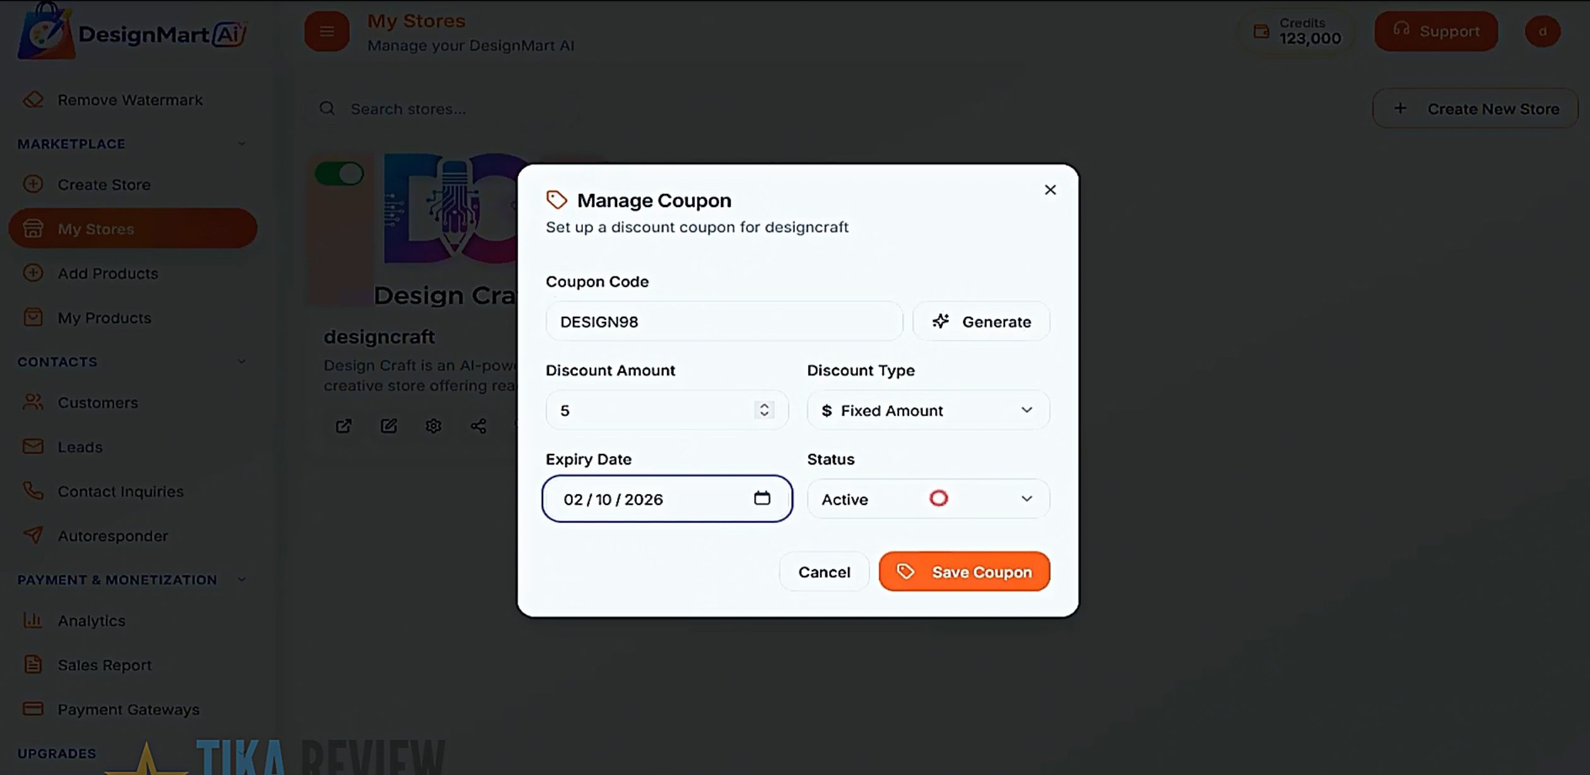Open designcraft store settings gear icon
This screenshot has width=1590, height=775.
click(433, 426)
